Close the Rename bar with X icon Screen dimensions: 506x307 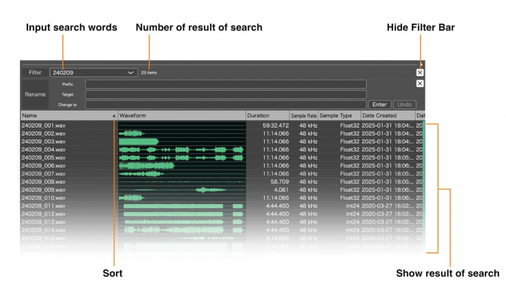click(x=420, y=84)
